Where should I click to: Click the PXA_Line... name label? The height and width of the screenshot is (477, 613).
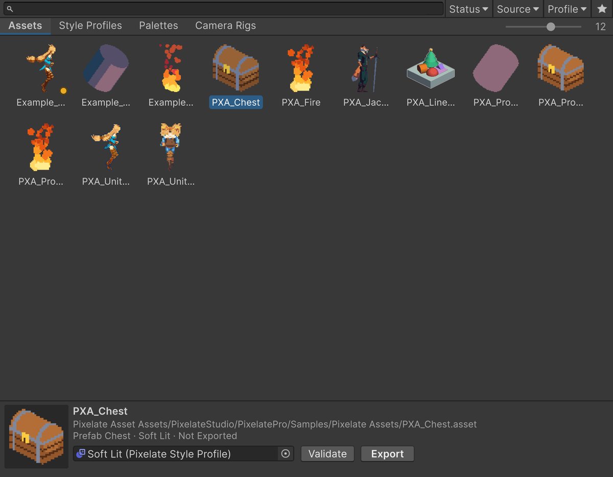[x=431, y=102]
